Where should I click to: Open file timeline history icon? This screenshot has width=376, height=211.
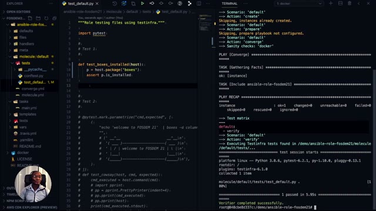115,4
